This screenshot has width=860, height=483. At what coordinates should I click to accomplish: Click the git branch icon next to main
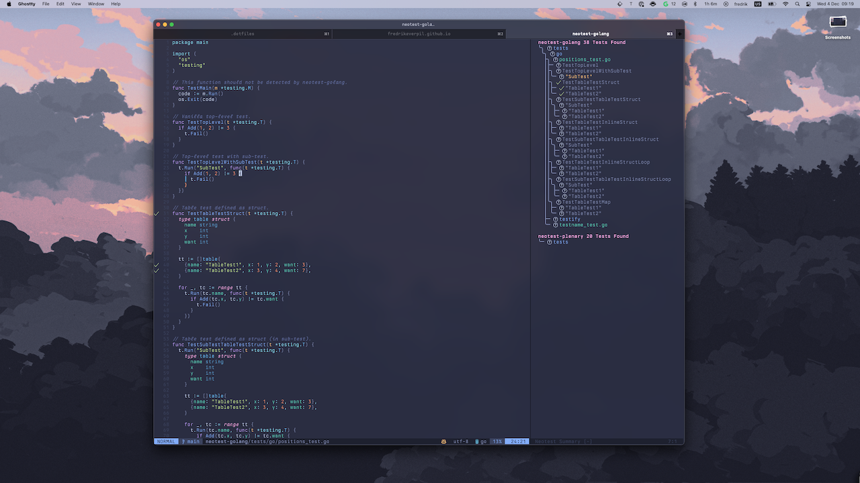click(x=183, y=441)
